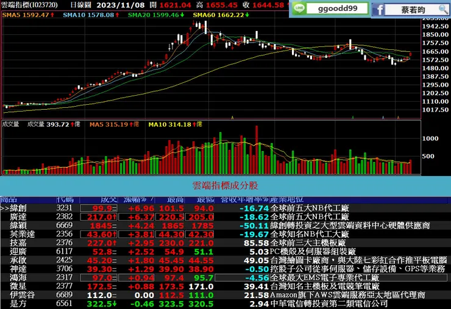Click stock code 6117
This screenshot has width=451, height=309.
coord(65,252)
